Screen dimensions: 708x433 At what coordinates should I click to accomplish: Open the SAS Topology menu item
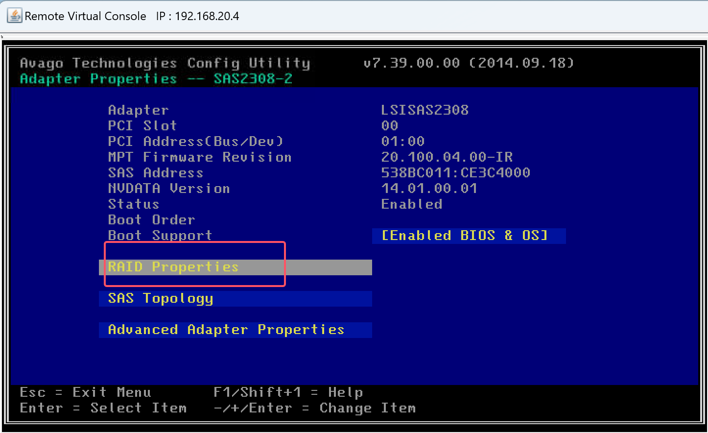(x=236, y=298)
